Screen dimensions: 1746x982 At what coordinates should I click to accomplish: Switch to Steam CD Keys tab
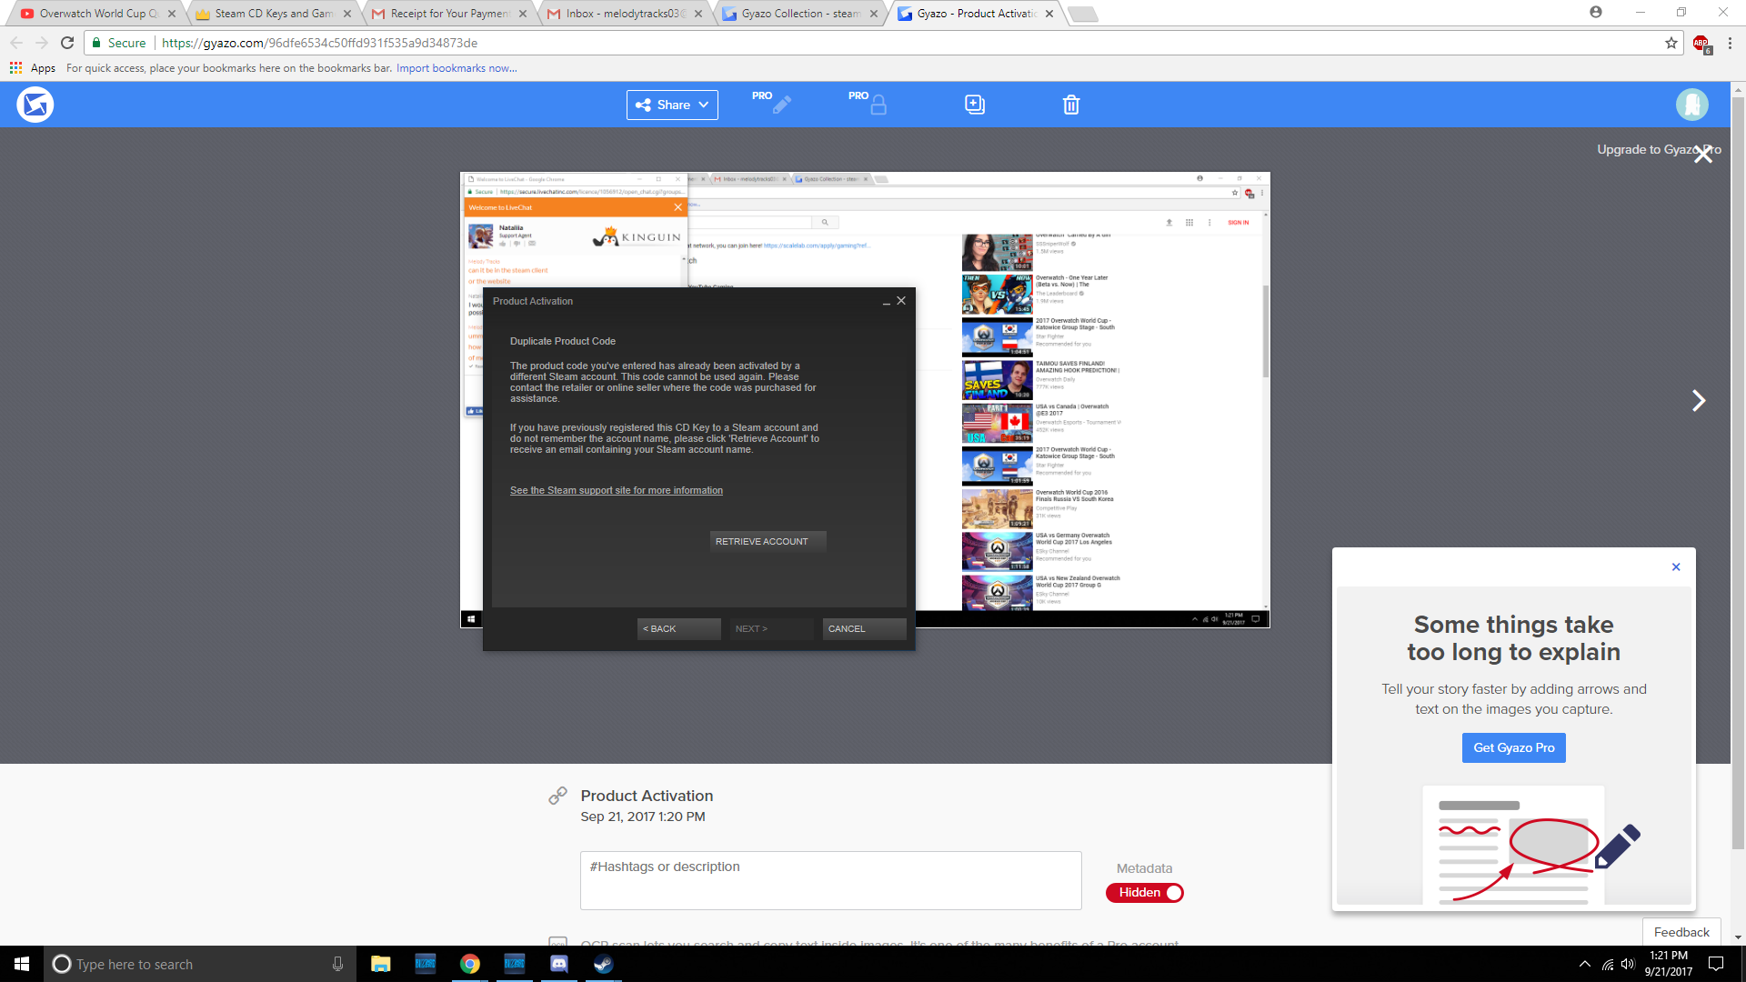273,14
